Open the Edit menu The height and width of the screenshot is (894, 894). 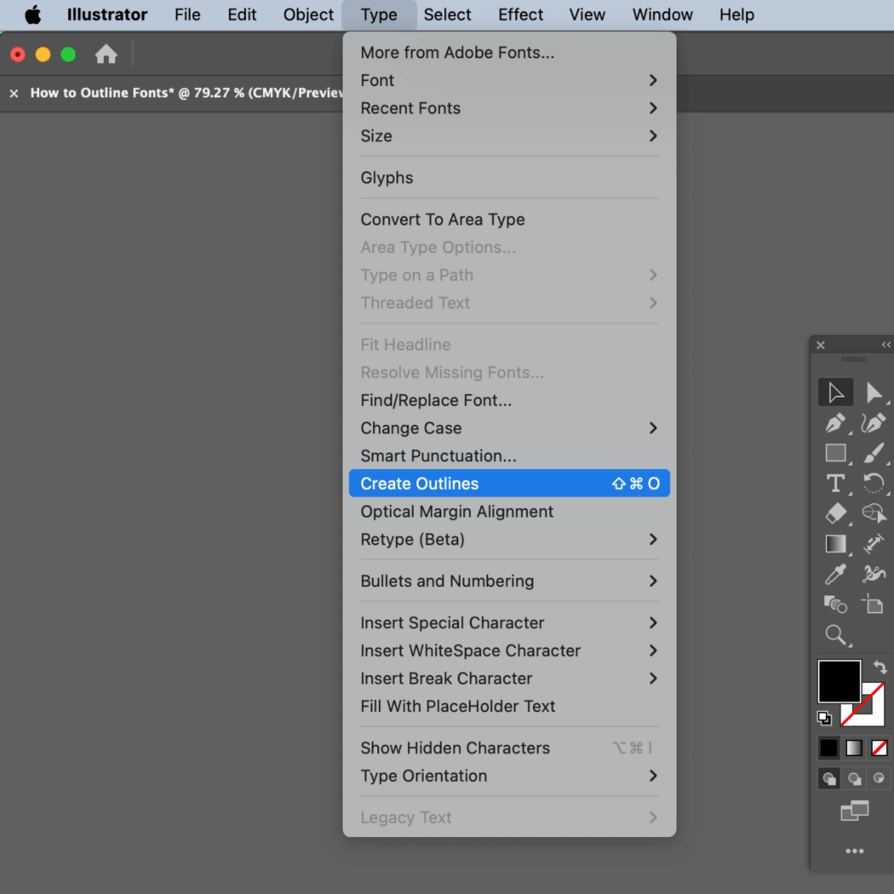242,14
